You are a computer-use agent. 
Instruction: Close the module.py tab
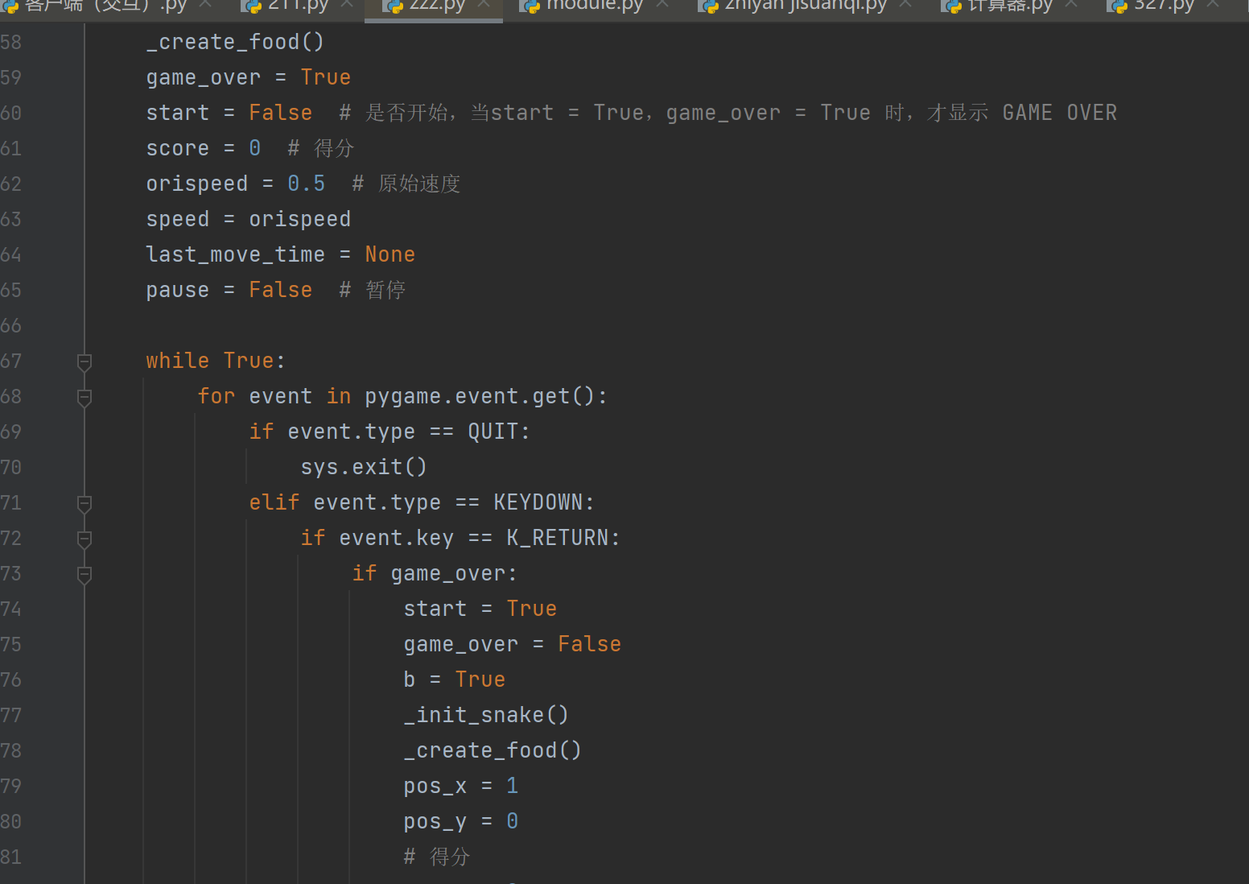662,4
